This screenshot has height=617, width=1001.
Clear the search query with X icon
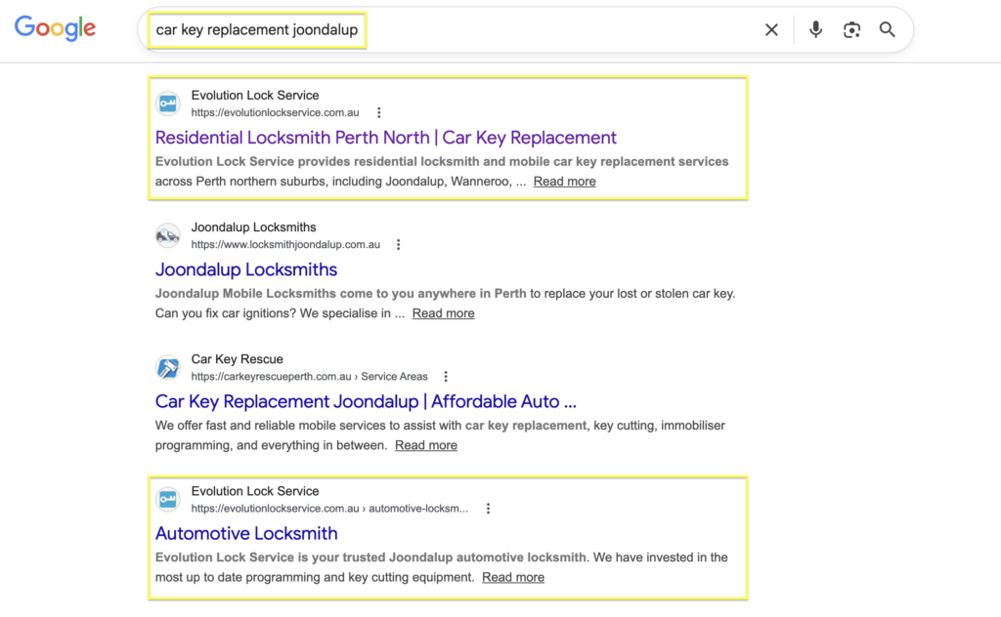click(771, 30)
